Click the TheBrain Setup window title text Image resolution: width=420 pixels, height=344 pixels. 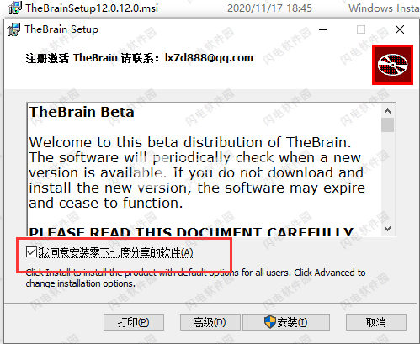61,29
